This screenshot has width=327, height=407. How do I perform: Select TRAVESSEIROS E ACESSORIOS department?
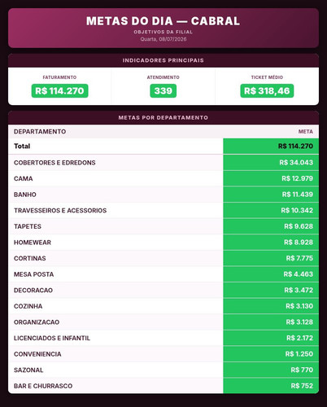coord(60,211)
